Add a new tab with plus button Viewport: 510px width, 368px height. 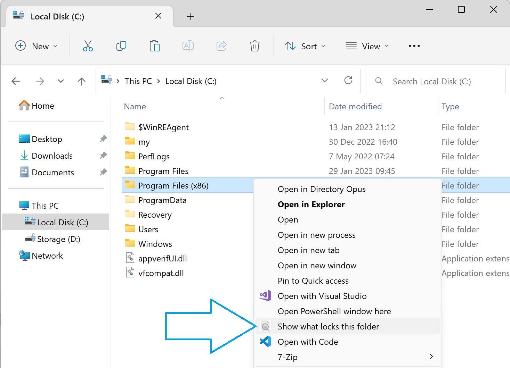coord(190,16)
